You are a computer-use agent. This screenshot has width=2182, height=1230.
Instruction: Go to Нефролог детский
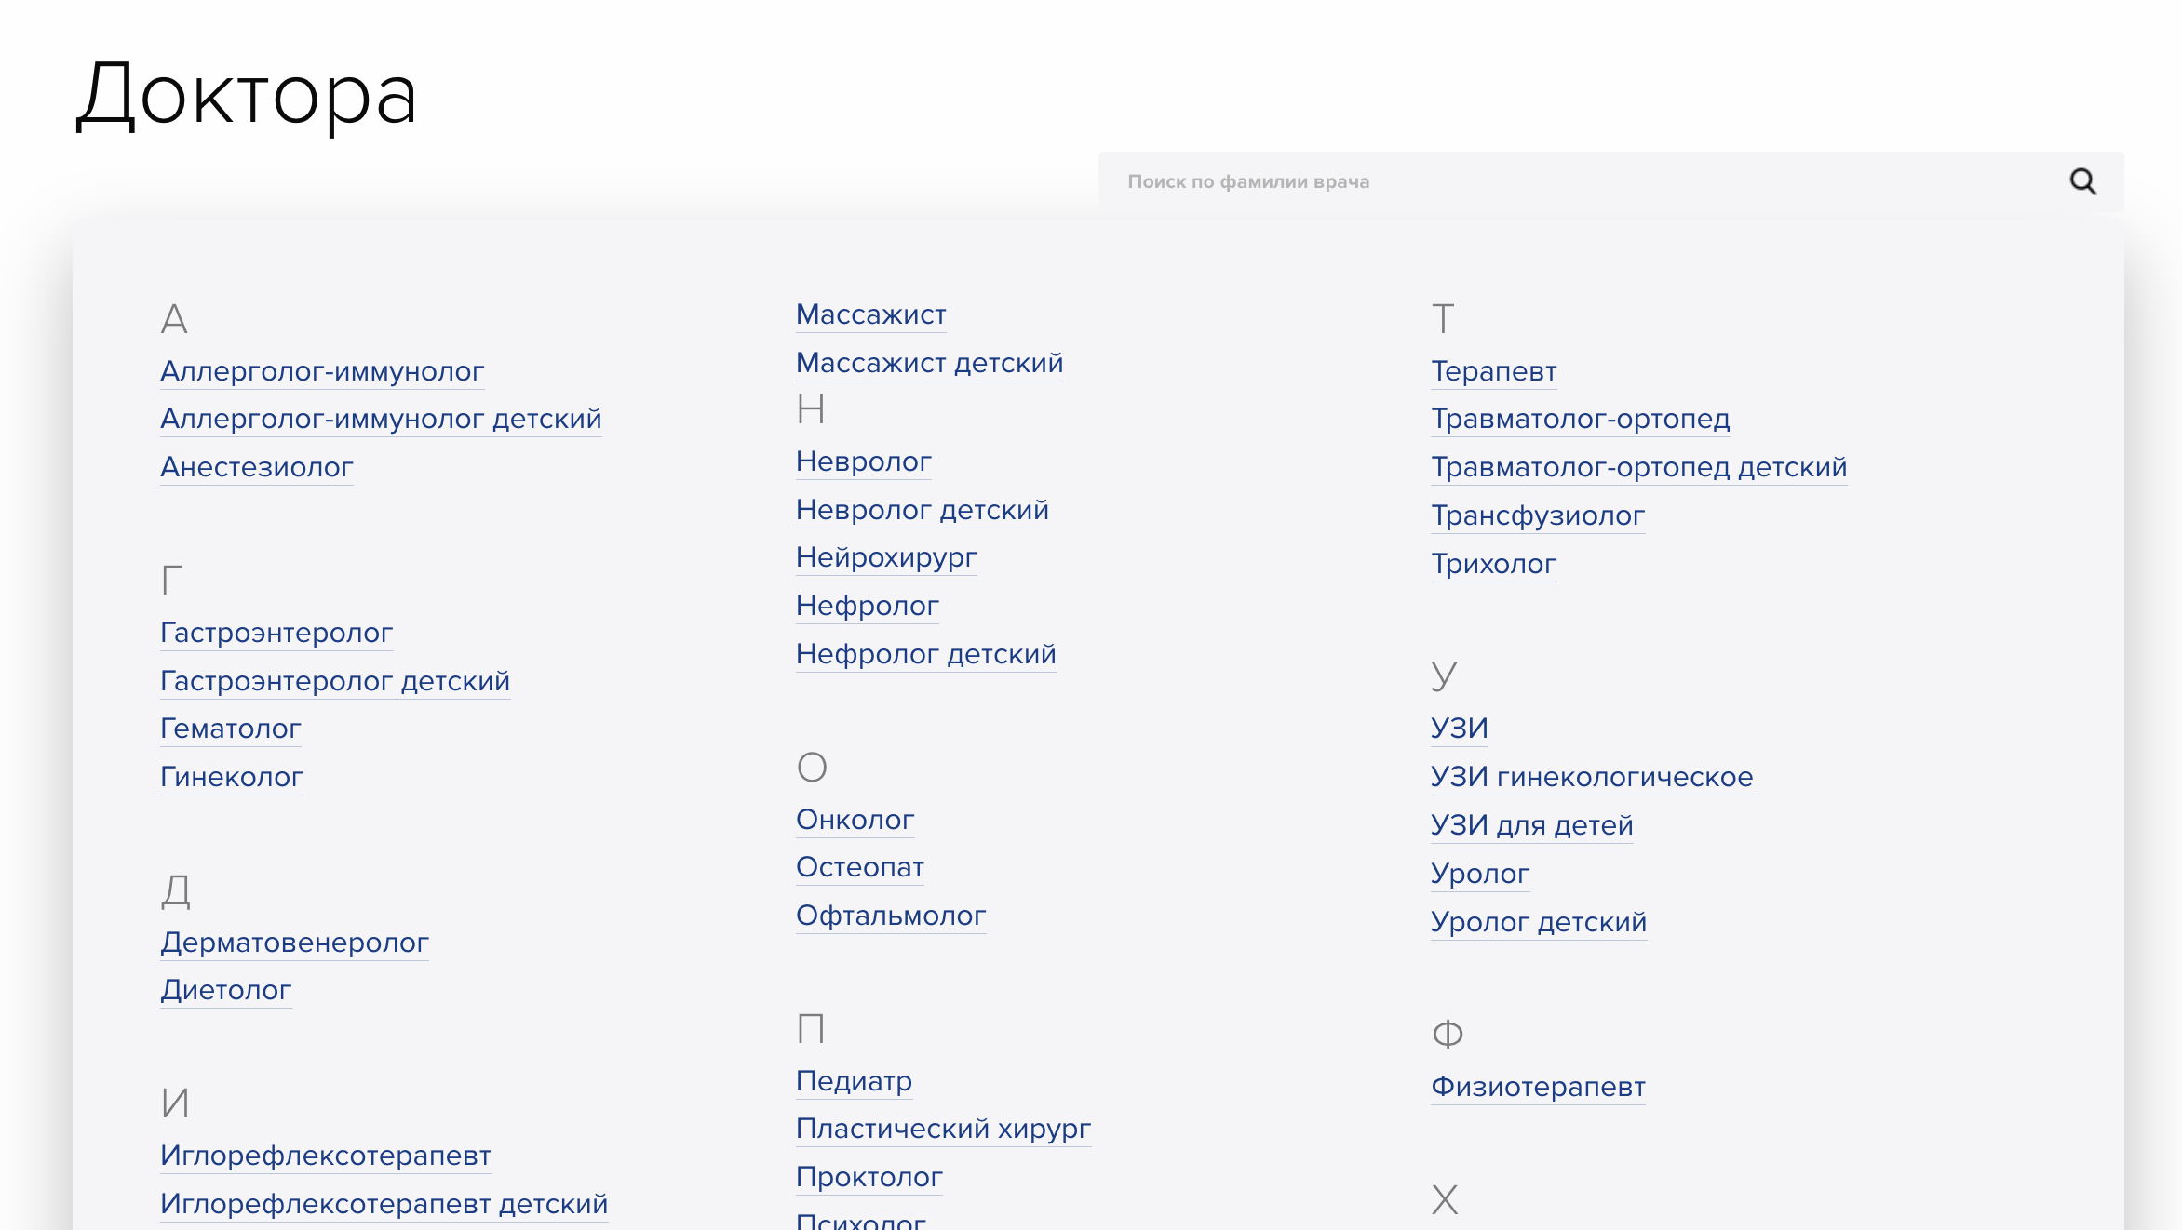[926, 654]
